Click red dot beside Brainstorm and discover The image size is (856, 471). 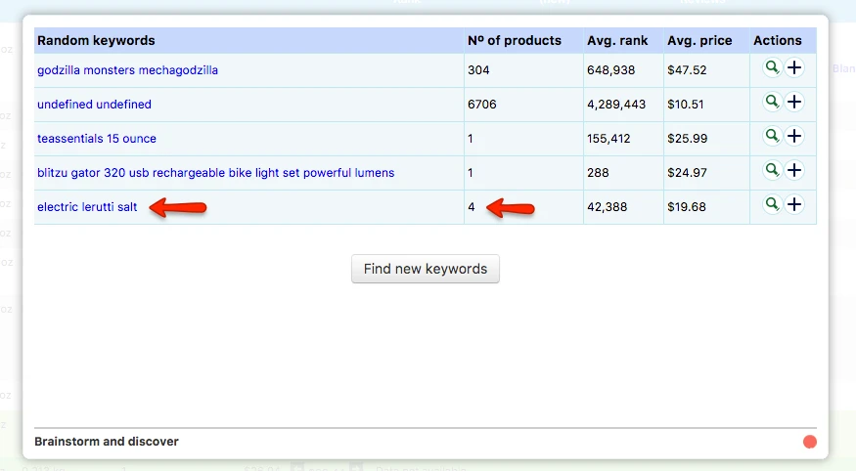tap(810, 442)
